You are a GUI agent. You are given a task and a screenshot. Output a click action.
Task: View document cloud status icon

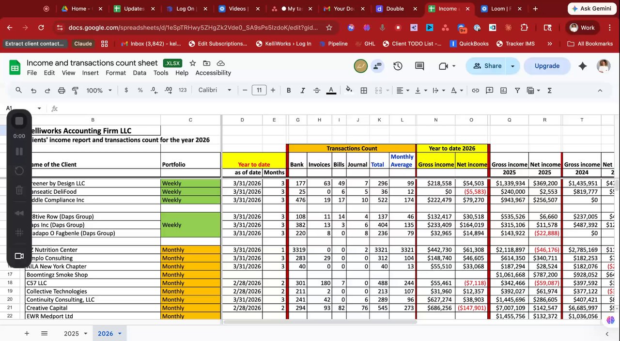coord(221,63)
